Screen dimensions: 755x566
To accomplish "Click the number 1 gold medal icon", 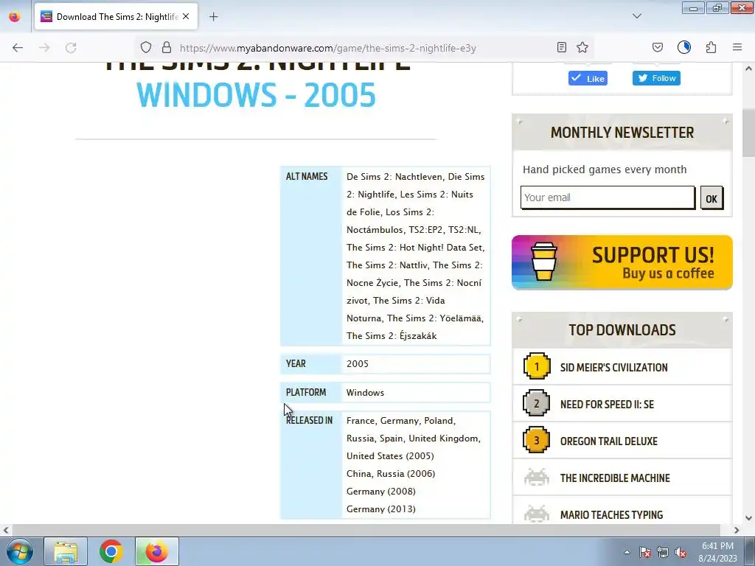I will 537,366.
